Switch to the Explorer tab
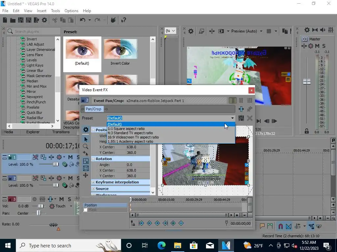Image resolution: width=337 pixels, height=252 pixels. point(33,132)
